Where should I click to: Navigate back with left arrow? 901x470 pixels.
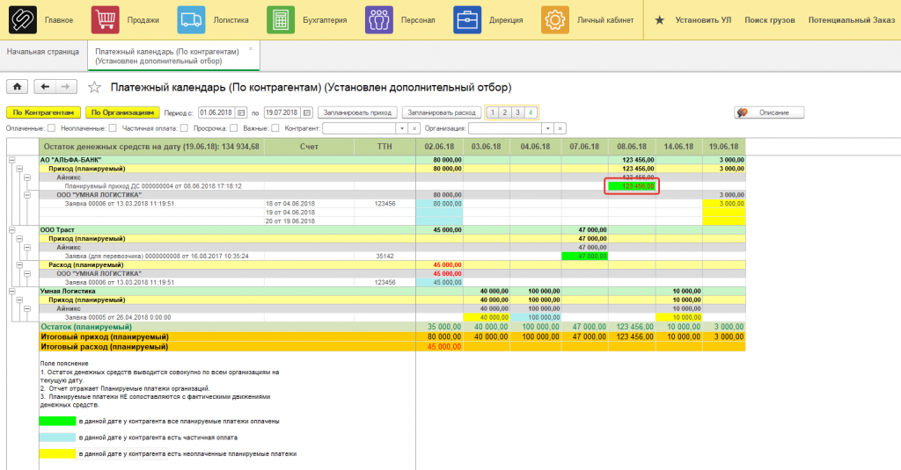(x=45, y=87)
